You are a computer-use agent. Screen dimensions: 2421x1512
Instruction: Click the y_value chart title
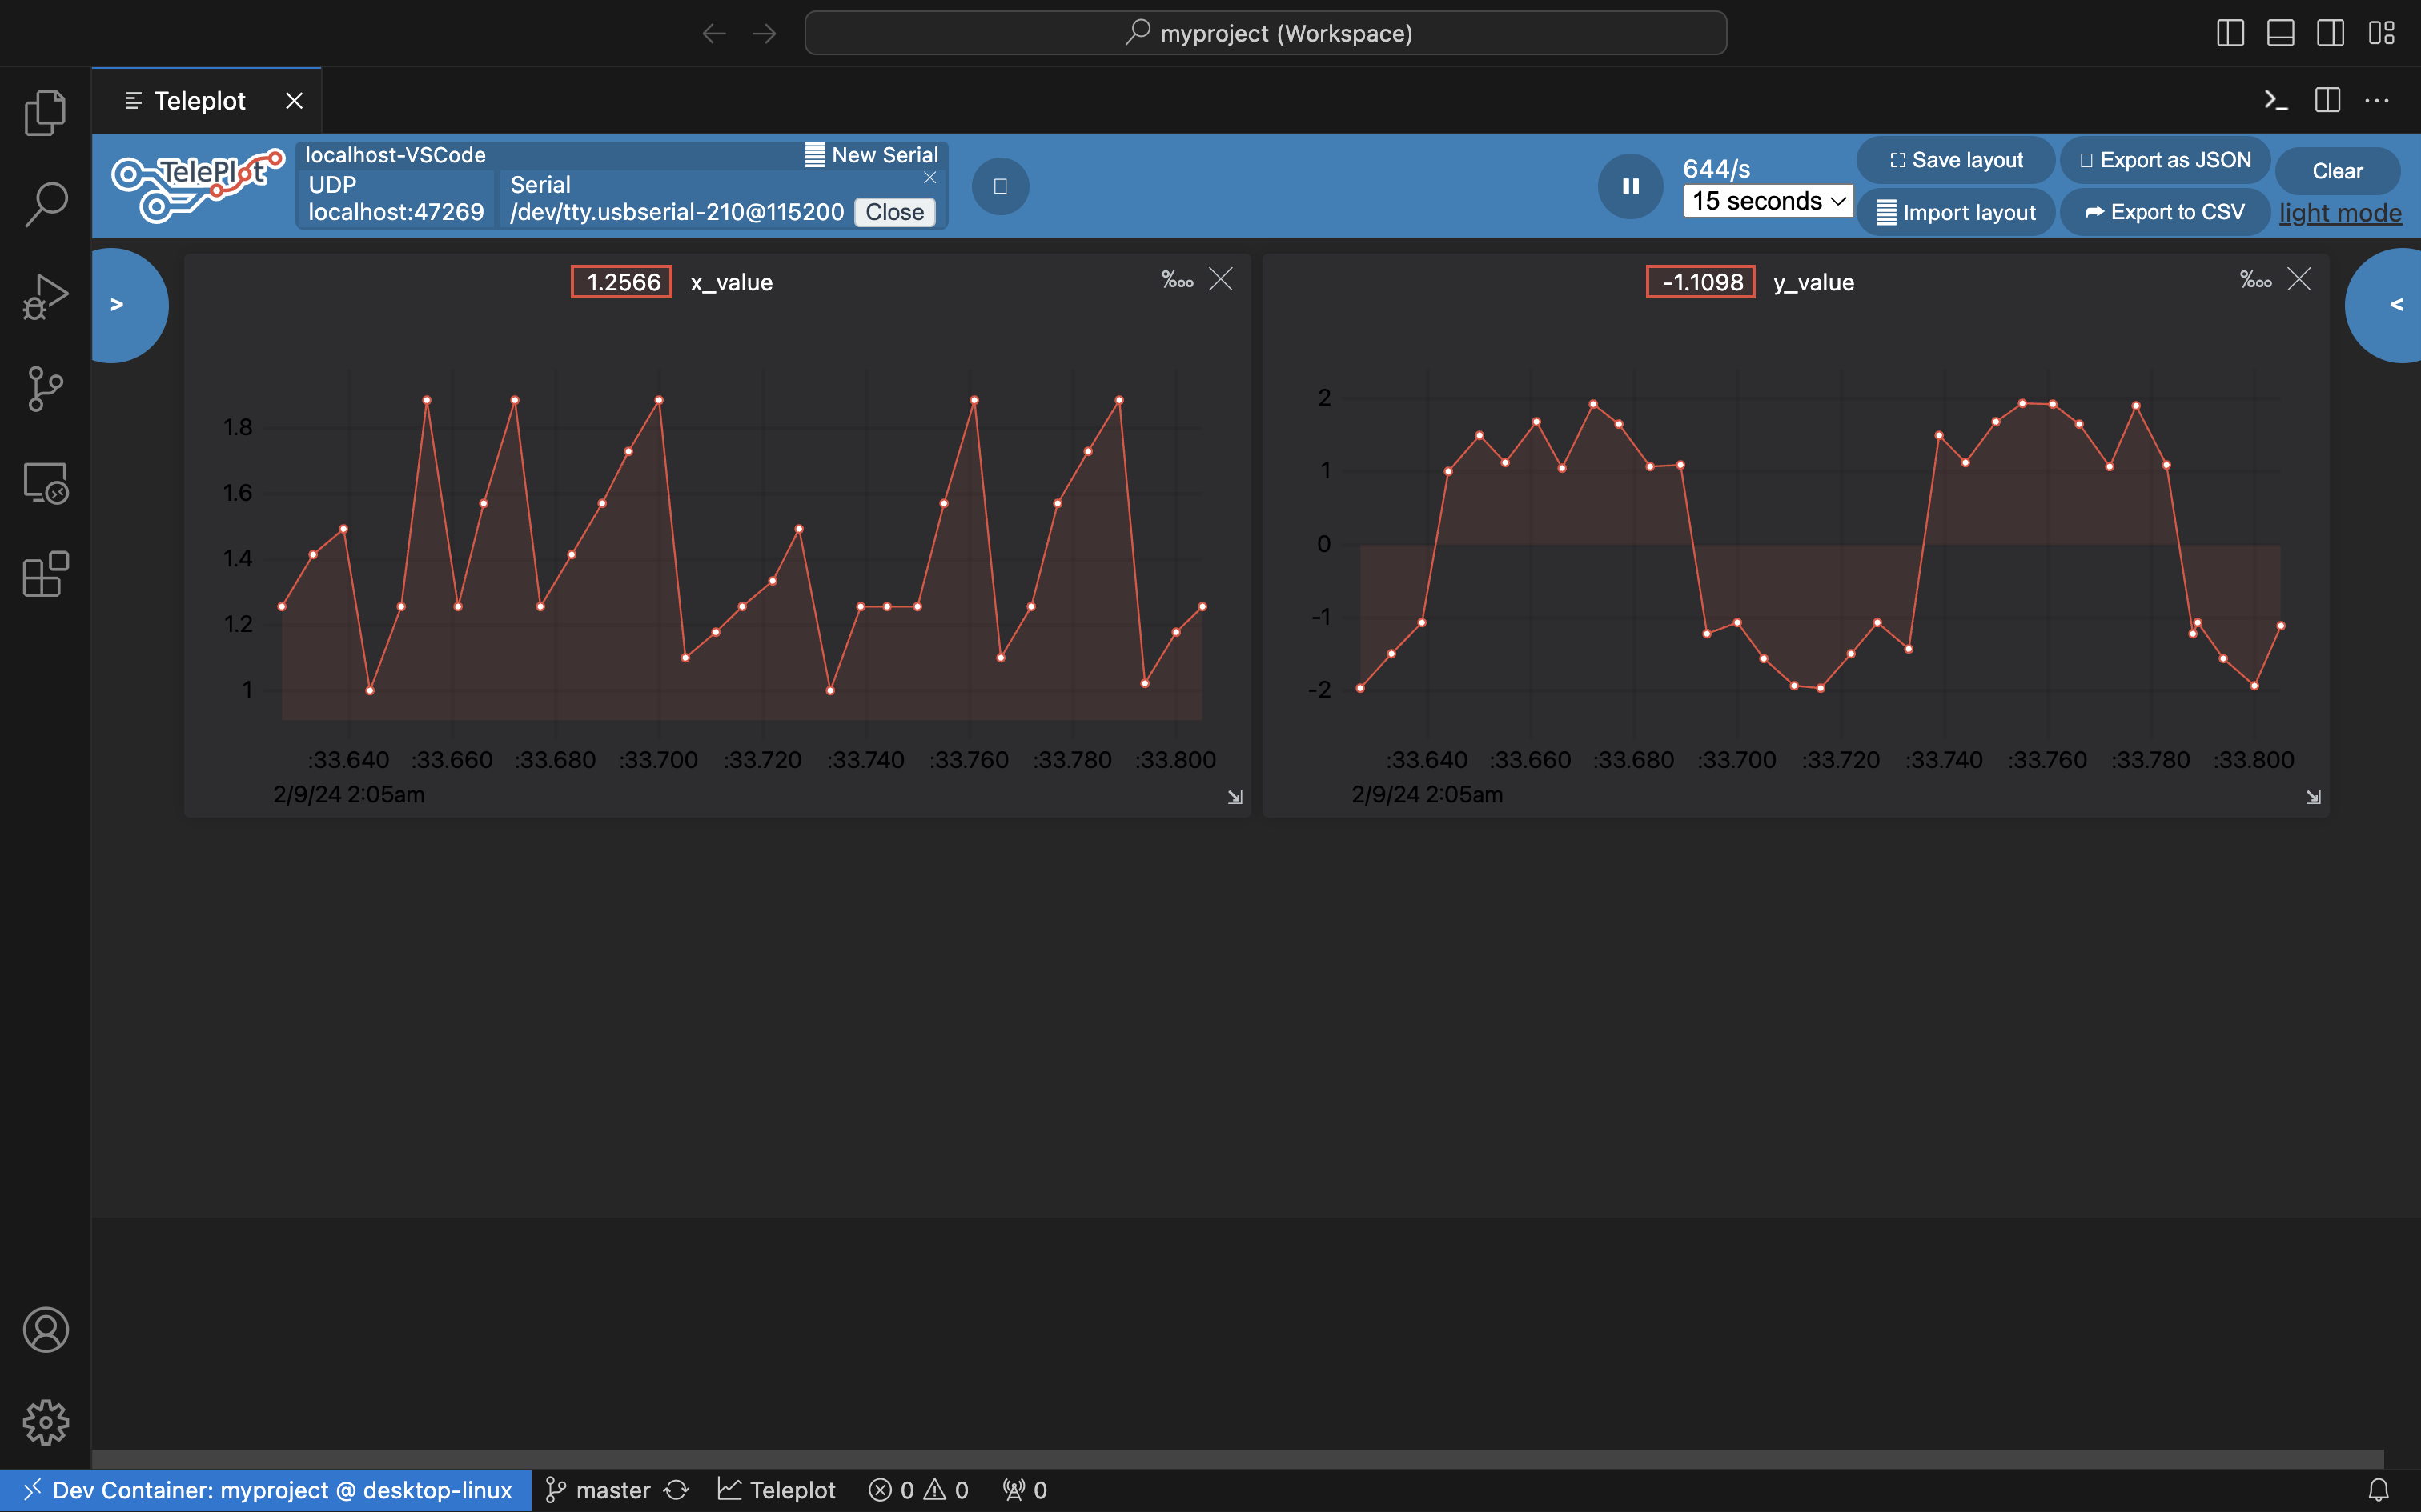click(x=1814, y=282)
